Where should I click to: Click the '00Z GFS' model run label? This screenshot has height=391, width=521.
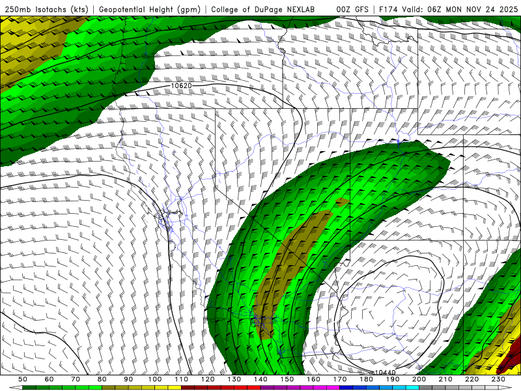(x=352, y=9)
